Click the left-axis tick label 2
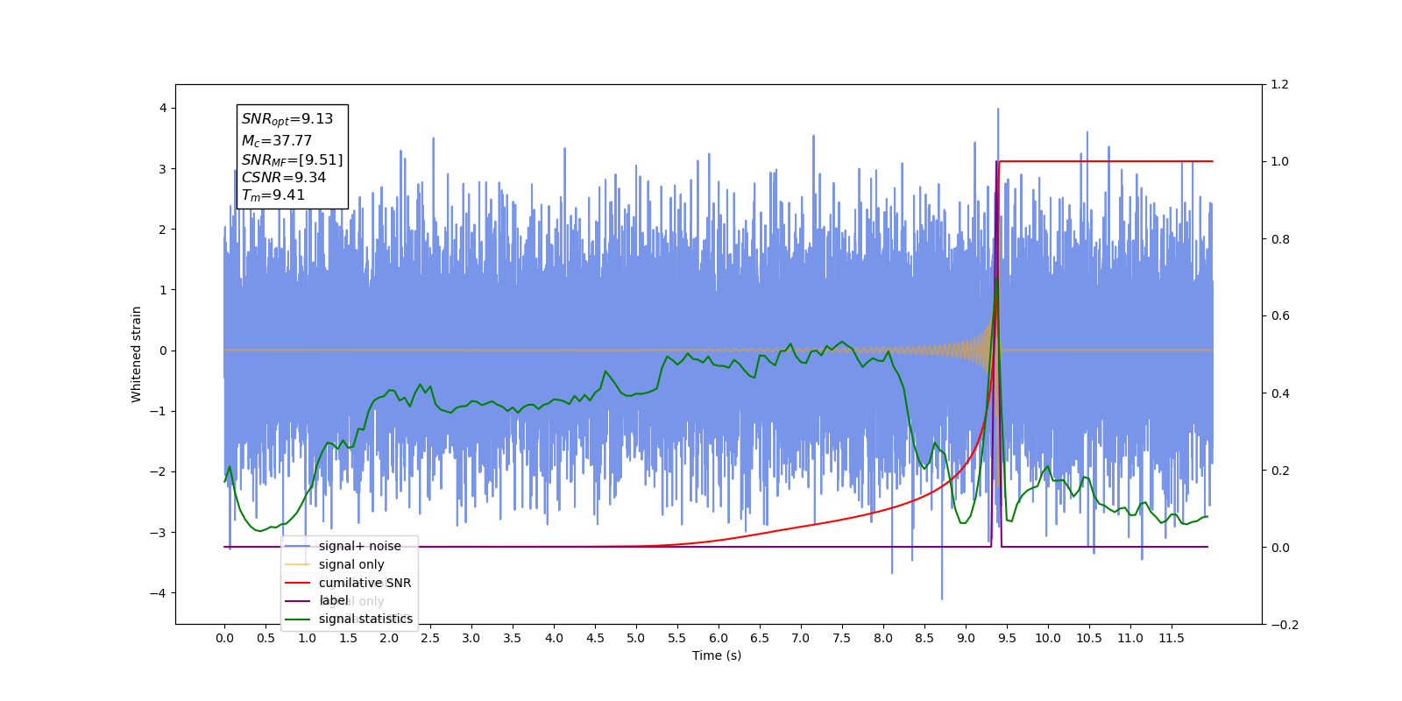The image size is (1402, 701). [163, 230]
